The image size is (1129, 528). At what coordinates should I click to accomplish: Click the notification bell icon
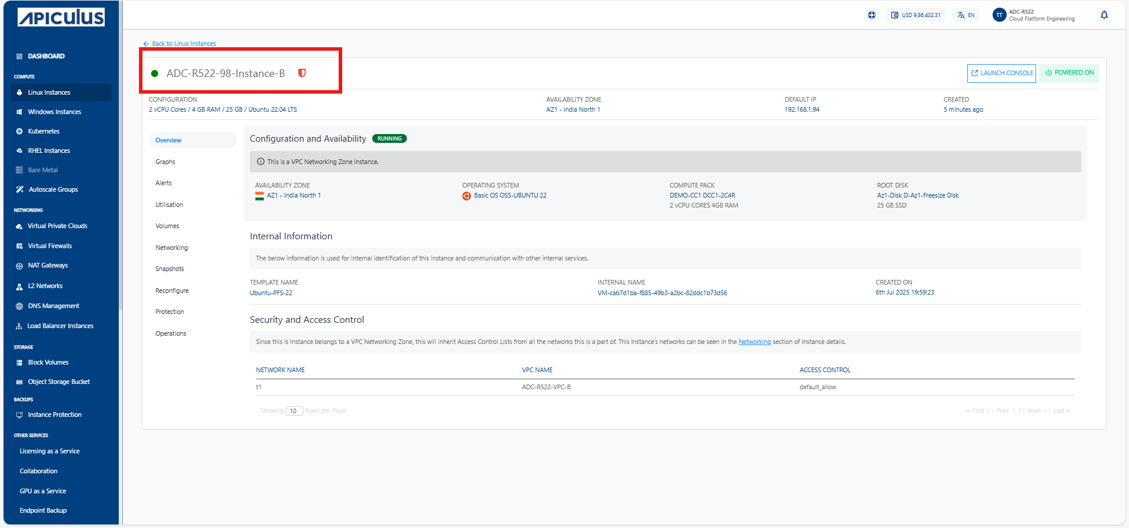point(1104,15)
